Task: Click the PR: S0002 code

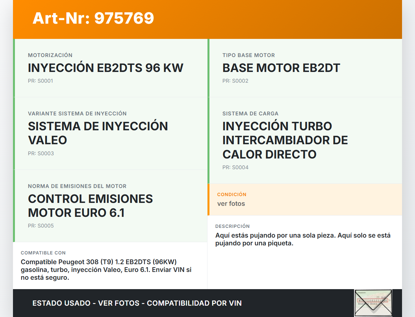Action: tap(235, 81)
